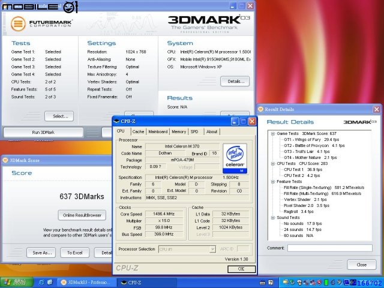
Task: Close the Result Details window via X
Action: (377, 109)
